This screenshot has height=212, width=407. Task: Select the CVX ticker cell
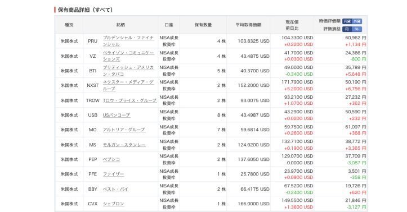93,204
